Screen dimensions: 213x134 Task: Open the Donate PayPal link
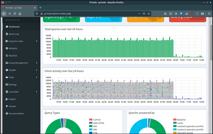pos(13,106)
